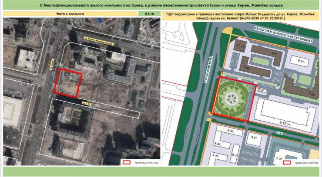Click the yellow "ул. Т-11" label on satellite photo
This screenshot has width=322, height=177.
coord(87,102)
